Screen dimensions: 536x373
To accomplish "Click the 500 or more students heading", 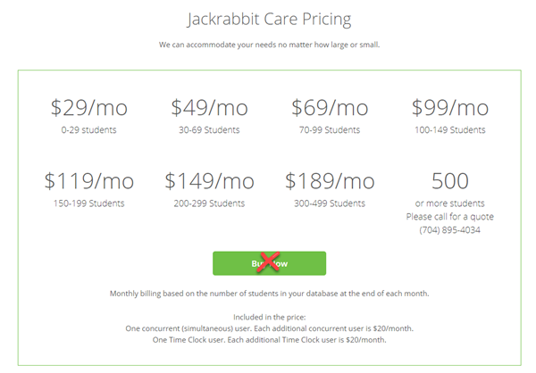I will tap(450, 181).
